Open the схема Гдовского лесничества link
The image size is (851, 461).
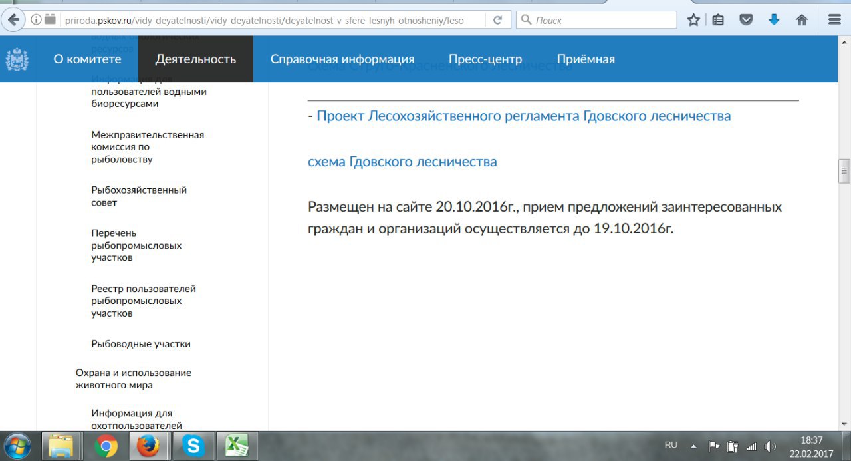[x=402, y=162]
